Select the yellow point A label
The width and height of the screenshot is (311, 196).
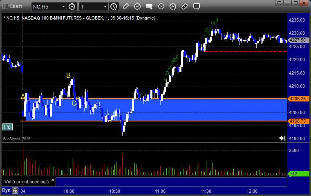(x=23, y=97)
